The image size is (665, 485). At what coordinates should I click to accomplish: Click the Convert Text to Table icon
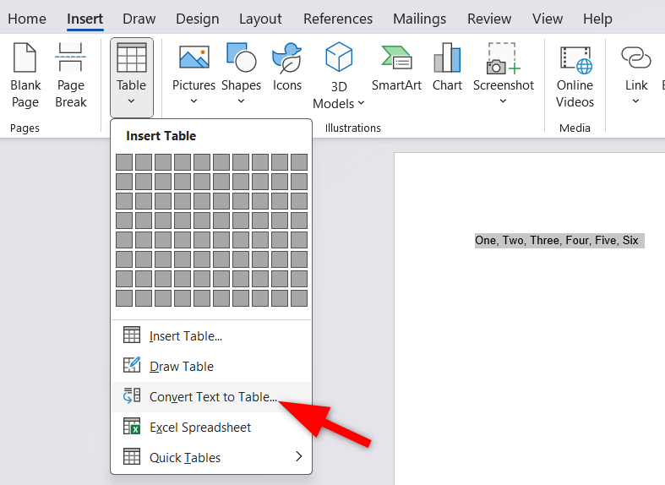pyautogui.click(x=132, y=395)
